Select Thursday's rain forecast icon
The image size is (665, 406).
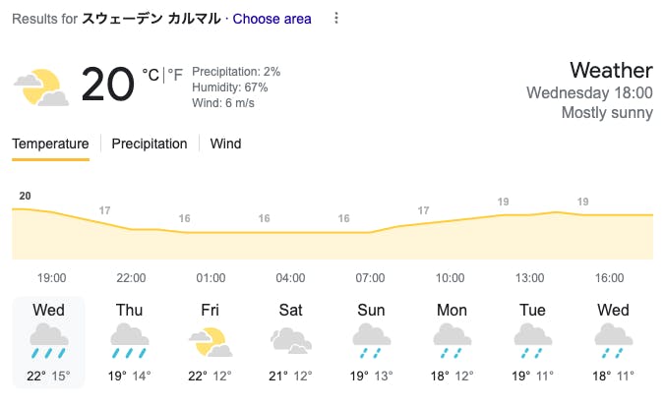pos(130,342)
